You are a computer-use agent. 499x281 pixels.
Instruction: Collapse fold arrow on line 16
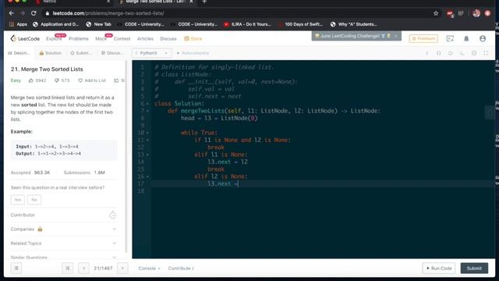point(147,176)
